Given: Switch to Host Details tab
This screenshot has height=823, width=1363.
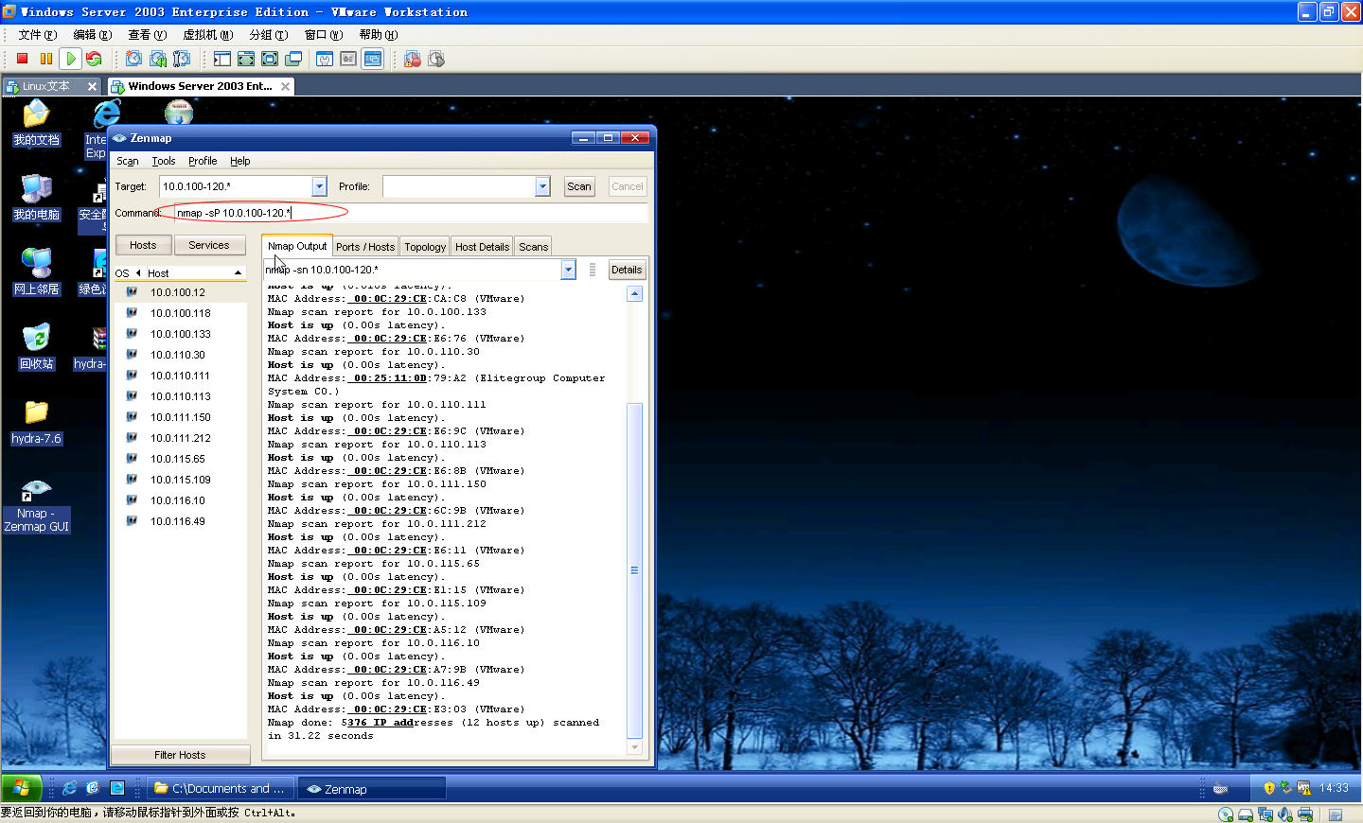Looking at the screenshot, I should (483, 246).
